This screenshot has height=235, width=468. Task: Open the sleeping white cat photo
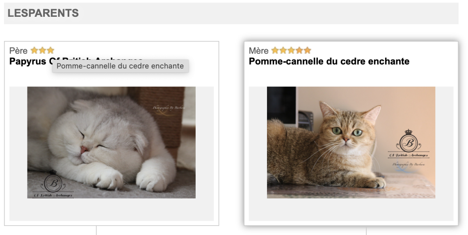111,142
